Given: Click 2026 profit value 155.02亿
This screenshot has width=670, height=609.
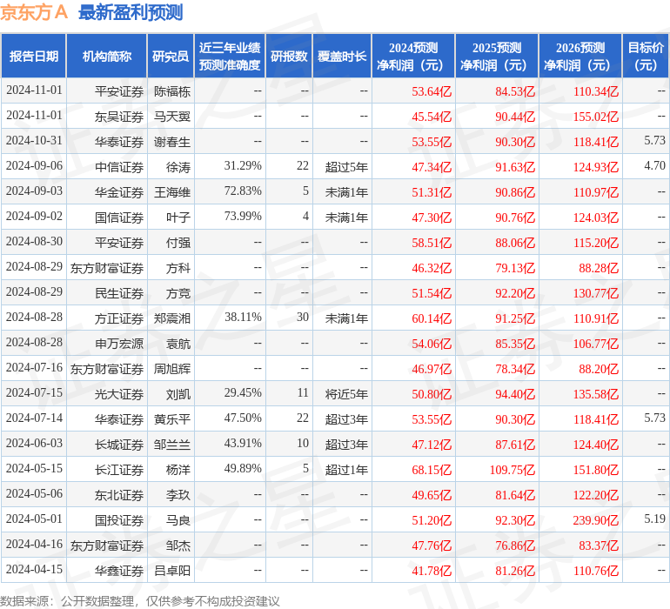Looking at the screenshot, I should click(596, 117).
